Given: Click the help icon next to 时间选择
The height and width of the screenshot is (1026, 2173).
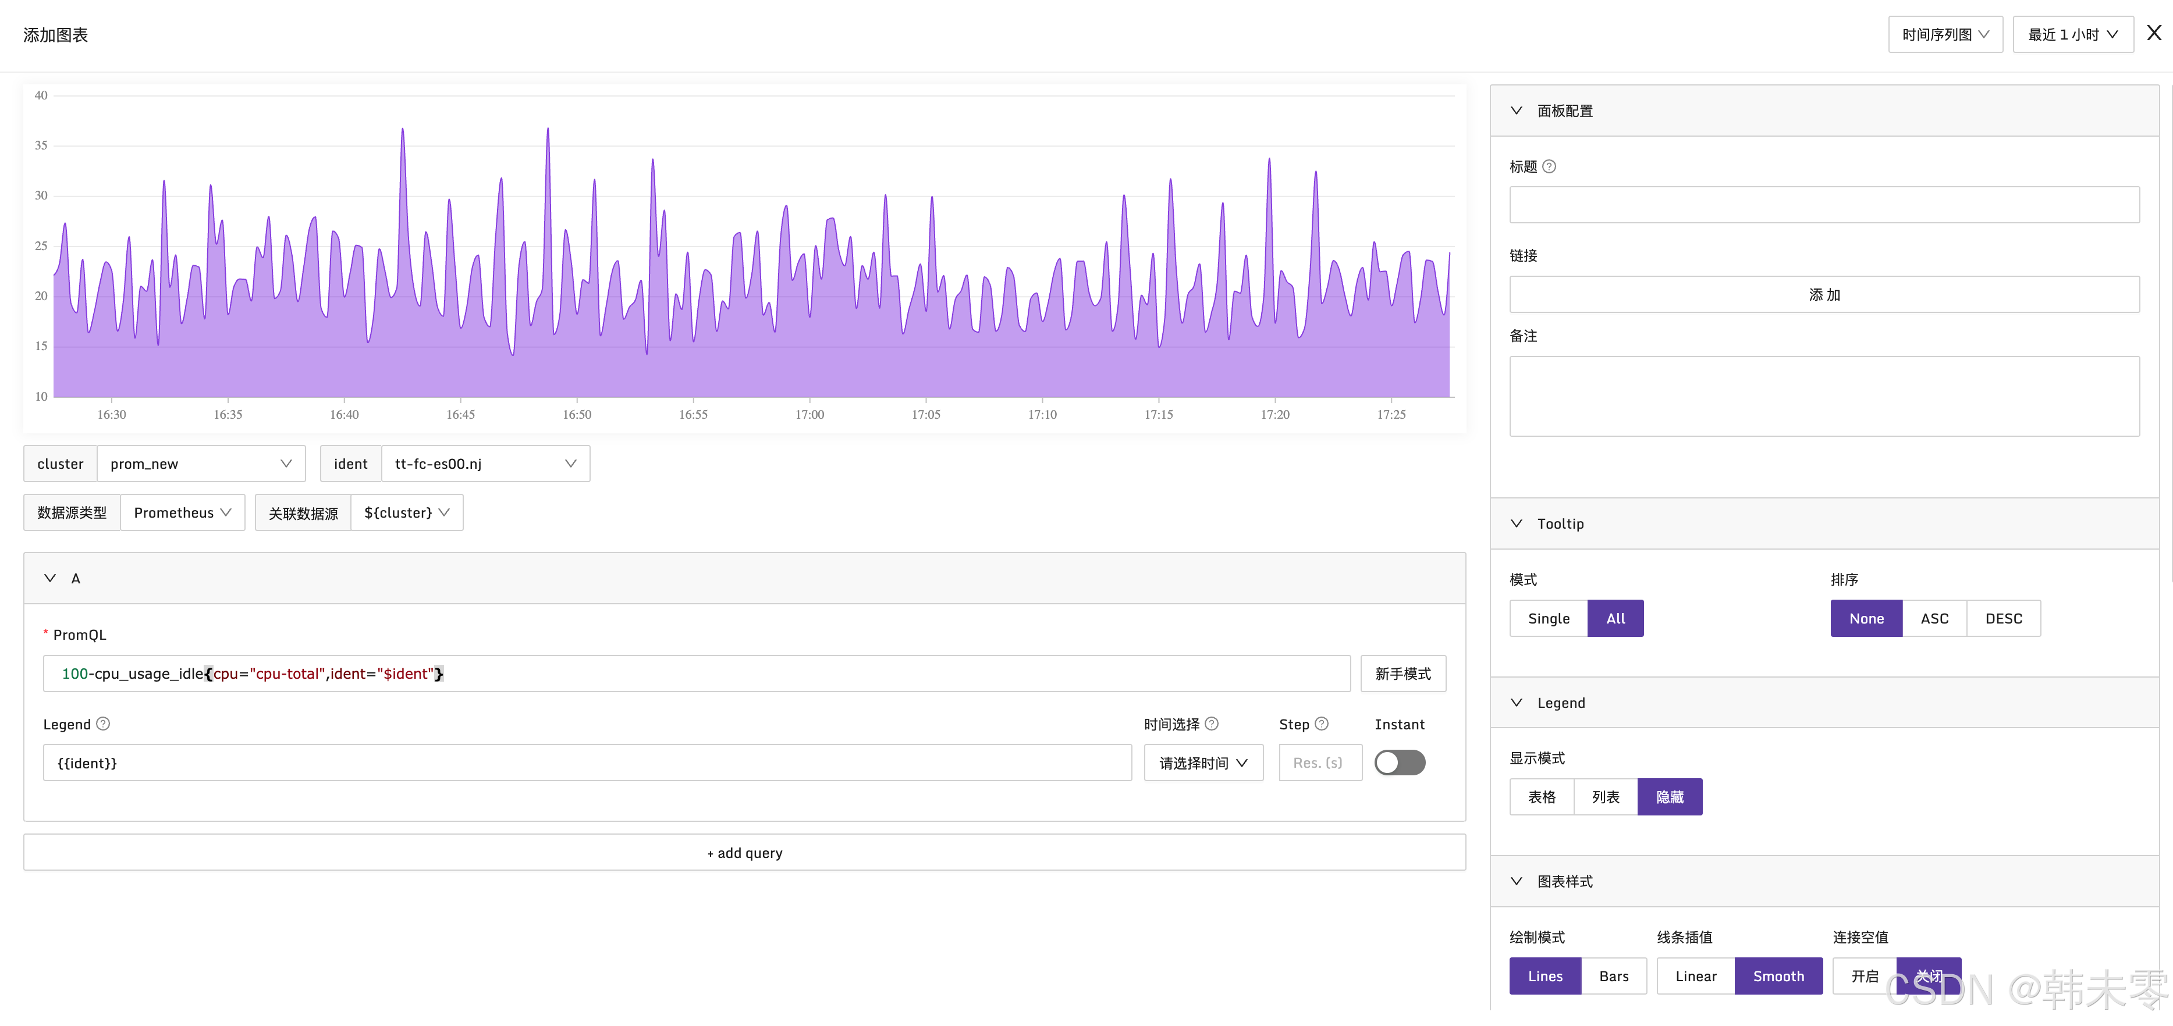Looking at the screenshot, I should [1212, 724].
